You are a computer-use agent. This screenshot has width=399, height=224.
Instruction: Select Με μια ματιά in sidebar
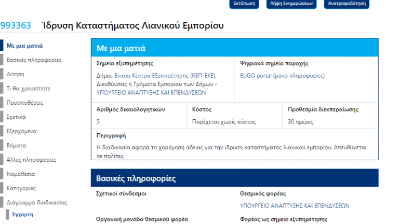click(24, 46)
